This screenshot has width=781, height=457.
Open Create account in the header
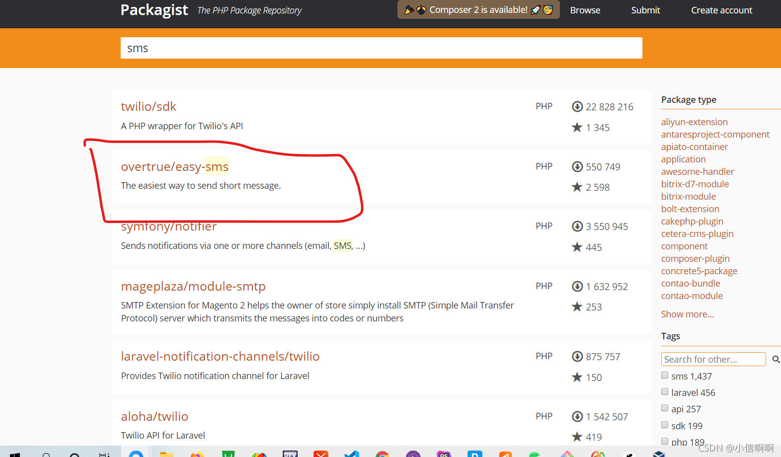[721, 10]
